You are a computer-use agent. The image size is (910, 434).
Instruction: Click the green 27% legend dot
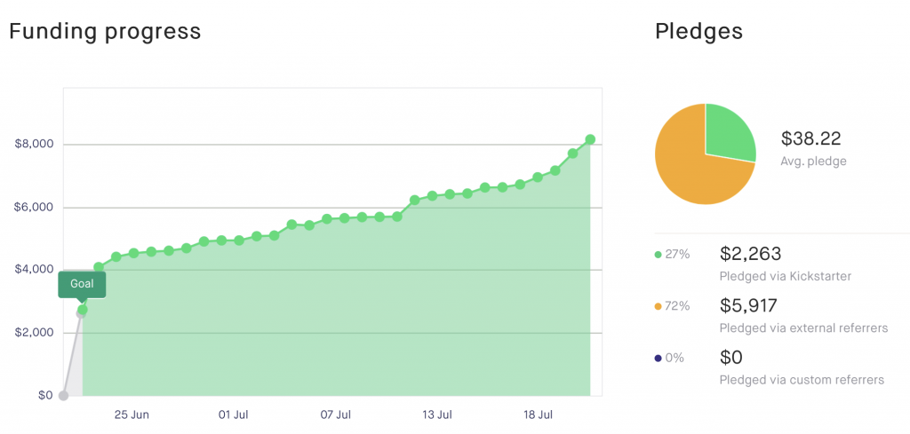click(658, 255)
